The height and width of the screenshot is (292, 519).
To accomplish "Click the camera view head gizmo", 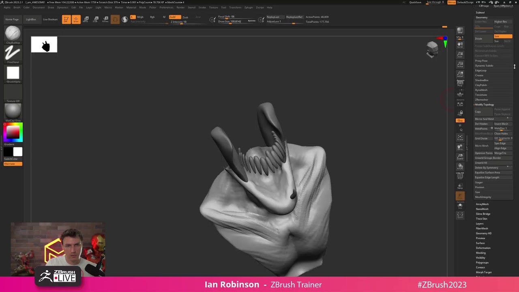I will [432, 49].
